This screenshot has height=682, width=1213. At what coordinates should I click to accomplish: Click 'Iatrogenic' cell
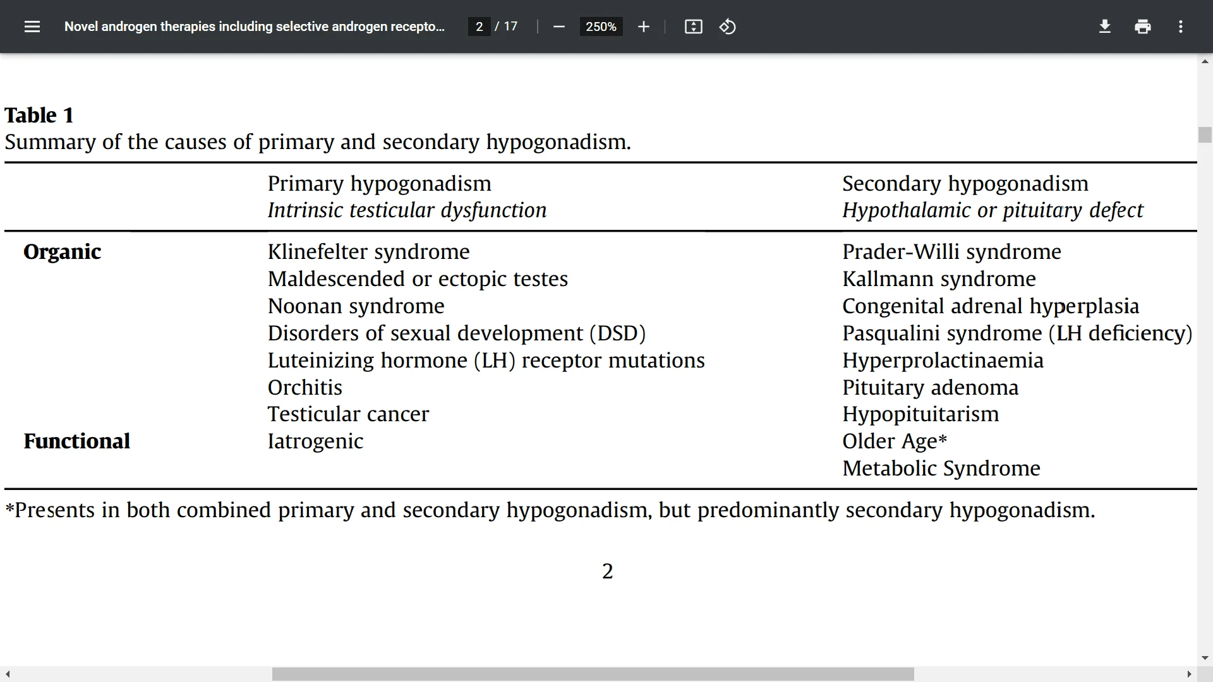coord(315,441)
